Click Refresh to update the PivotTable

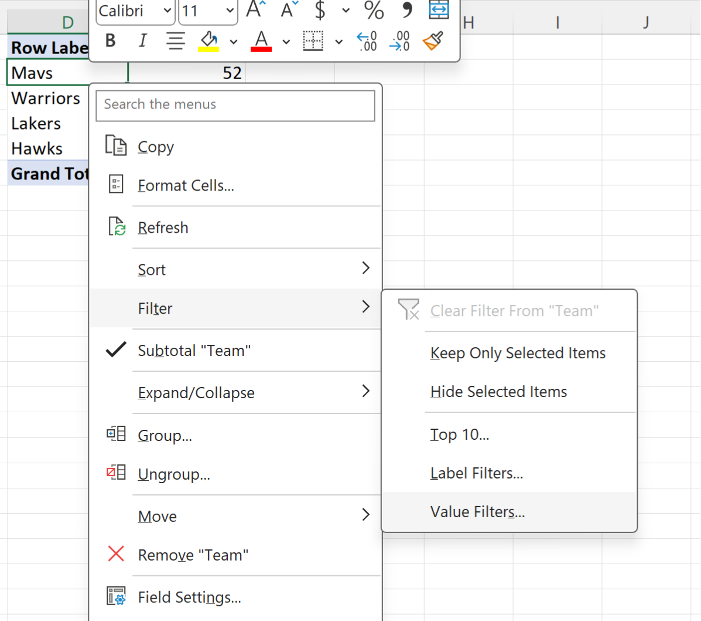point(163,227)
